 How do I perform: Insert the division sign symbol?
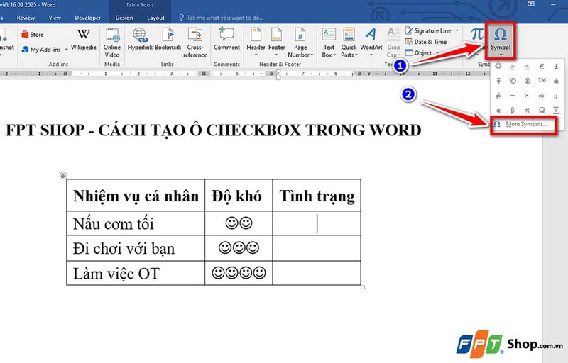tap(513, 96)
